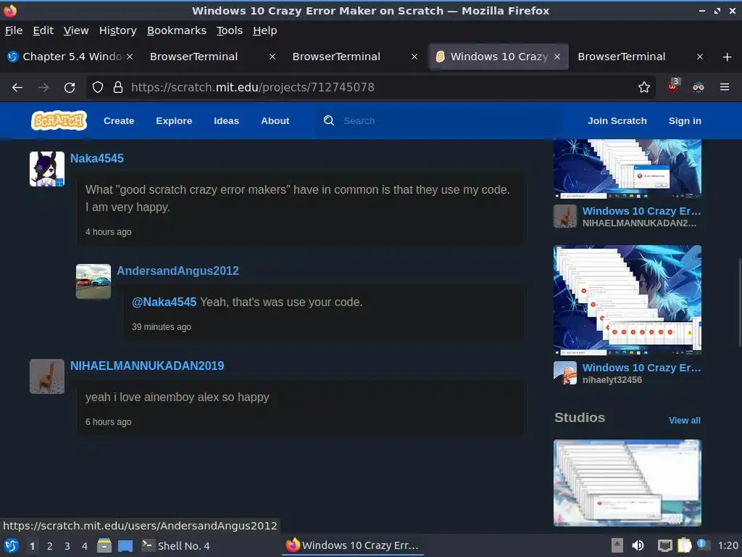Click the upward arrow tray icon
742x557 pixels.
pos(617,545)
